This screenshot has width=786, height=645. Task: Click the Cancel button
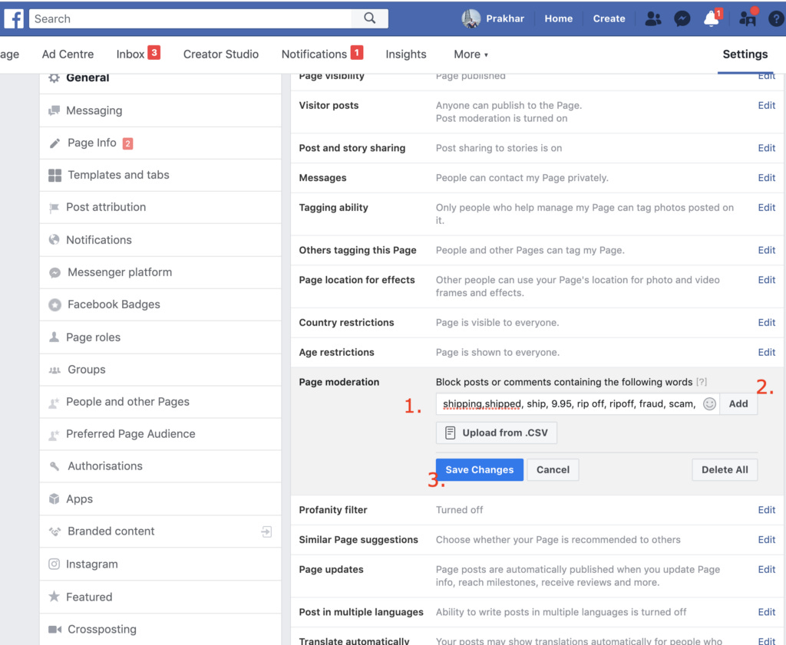click(553, 469)
